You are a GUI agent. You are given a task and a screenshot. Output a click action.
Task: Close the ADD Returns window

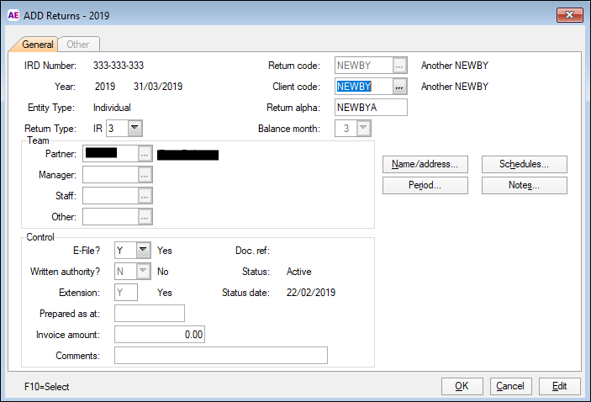(x=567, y=15)
